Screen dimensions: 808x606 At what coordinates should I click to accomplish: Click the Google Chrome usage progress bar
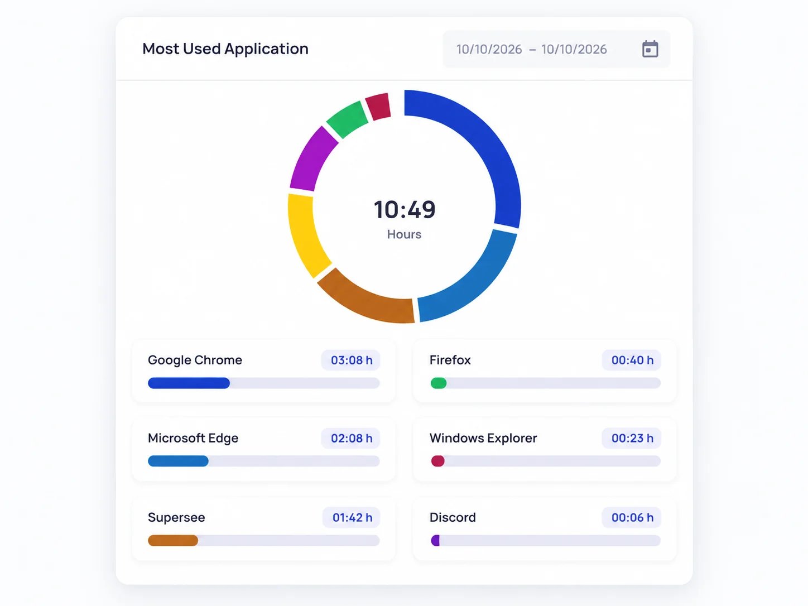click(x=263, y=383)
